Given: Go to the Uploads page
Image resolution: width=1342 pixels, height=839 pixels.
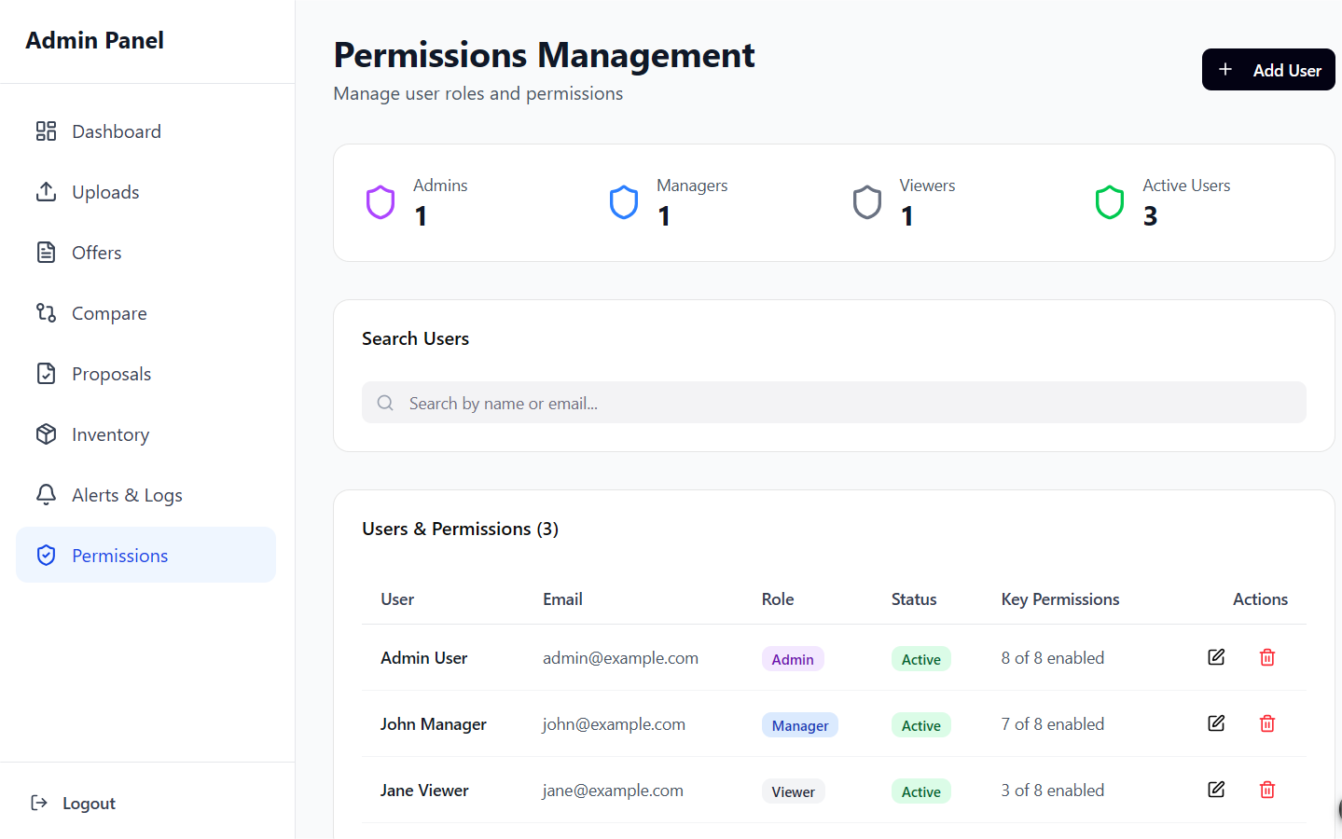Looking at the screenshot, I should 105,192.
